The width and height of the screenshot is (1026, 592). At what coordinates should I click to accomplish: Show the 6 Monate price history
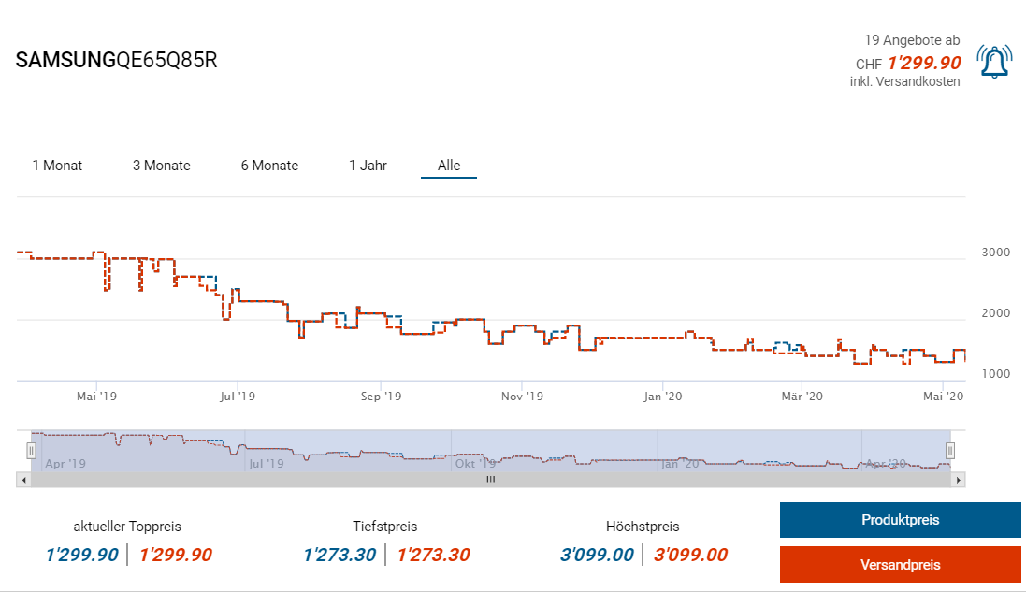point(269,166)
